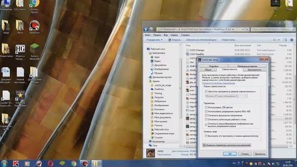Open the Правка menu

(157, 35)
